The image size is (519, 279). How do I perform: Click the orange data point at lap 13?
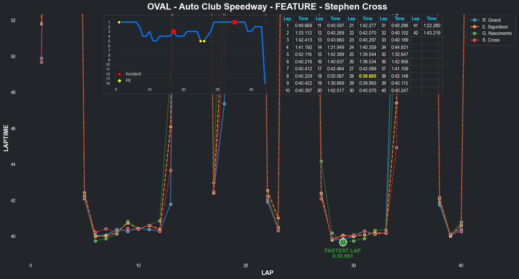[171, 127]
